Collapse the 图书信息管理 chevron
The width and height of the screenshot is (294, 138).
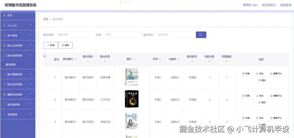pyautogui.click(x=31, y=55)
